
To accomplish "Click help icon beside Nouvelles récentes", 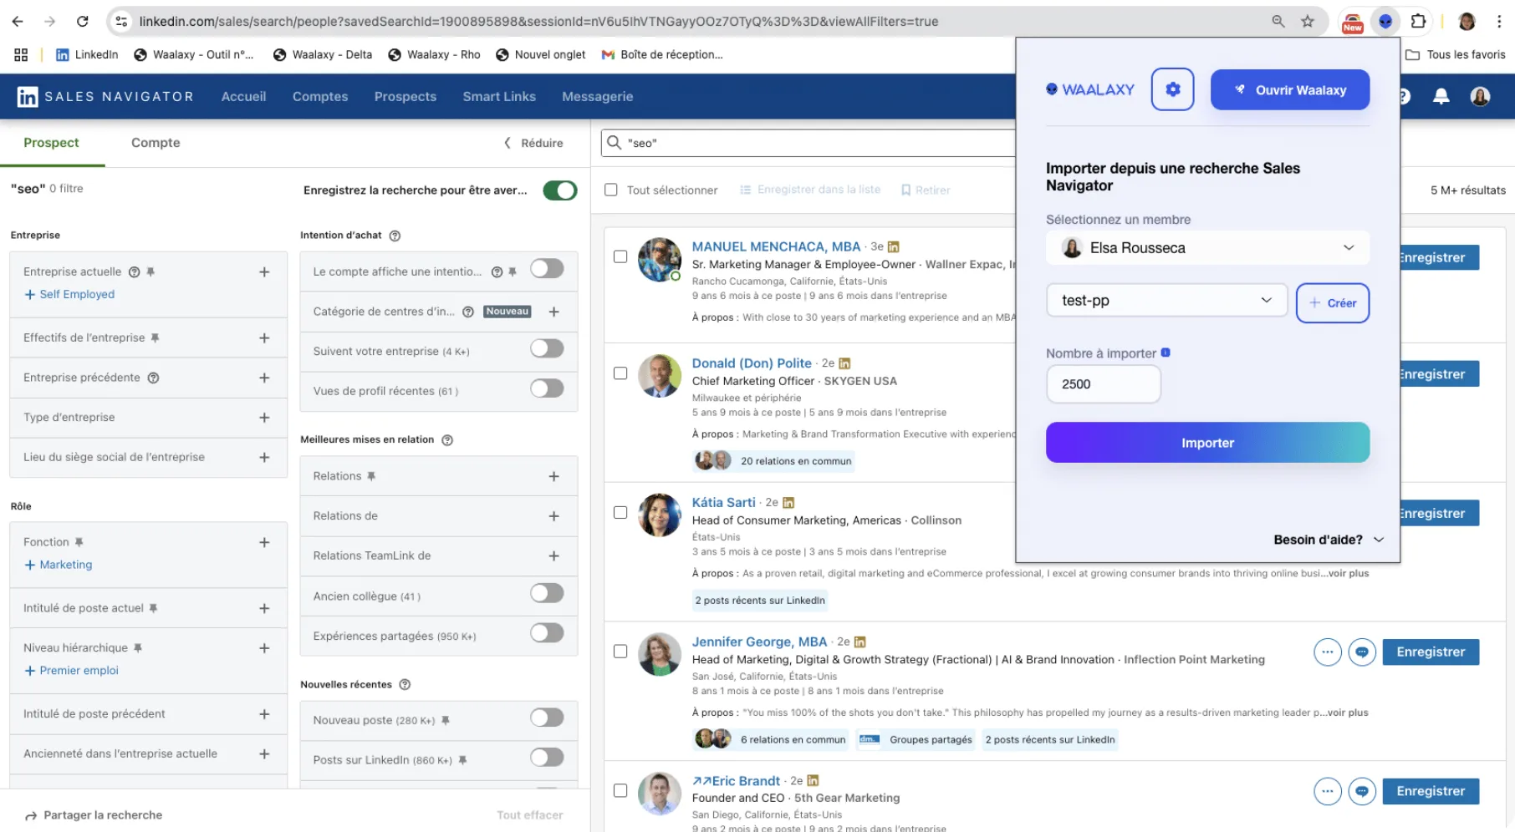I will tap(405, 684).
